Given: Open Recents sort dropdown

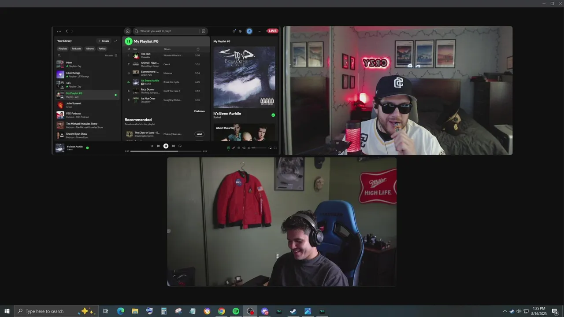Looking at the screenshot, I should pos(111,55).
